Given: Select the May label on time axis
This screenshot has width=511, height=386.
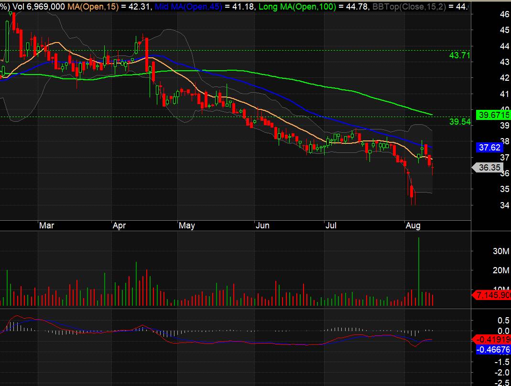Looking at the screenshot, I should 186,225.
